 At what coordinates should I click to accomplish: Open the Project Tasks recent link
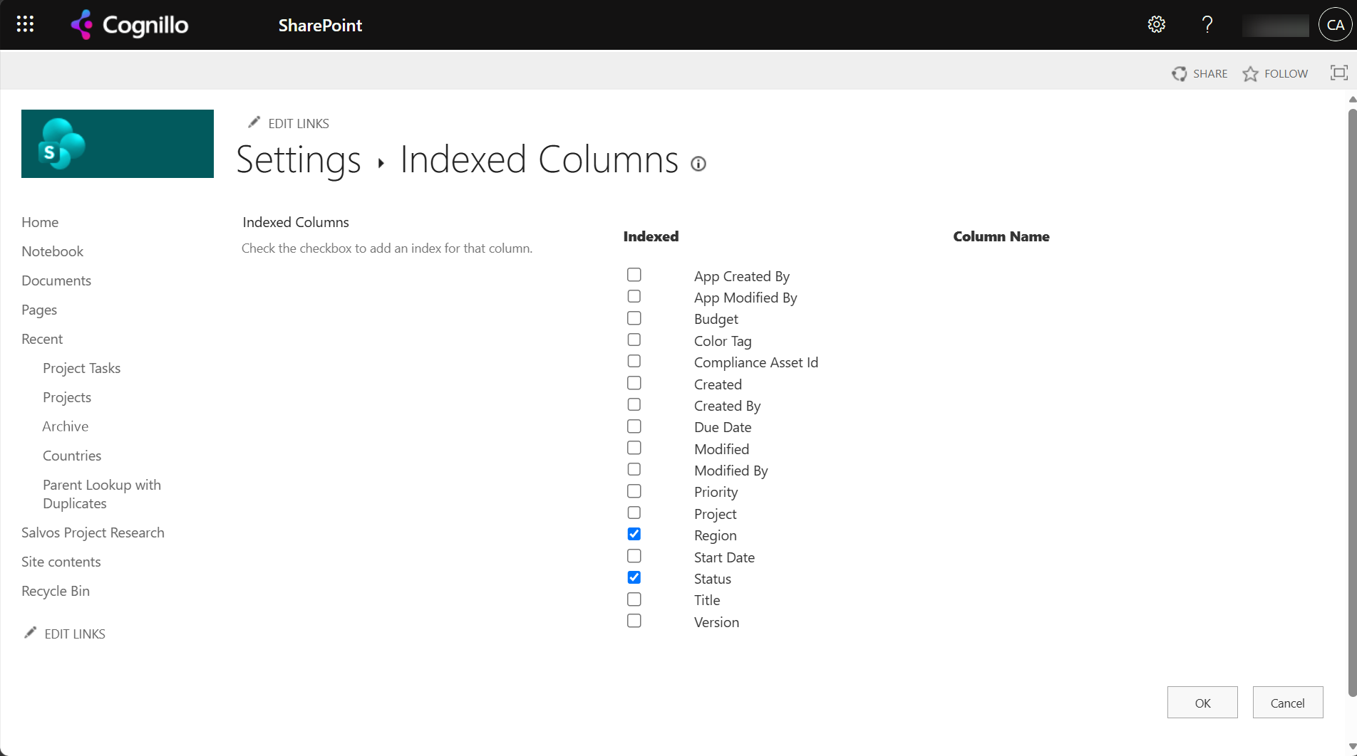(x=81, y=368)
